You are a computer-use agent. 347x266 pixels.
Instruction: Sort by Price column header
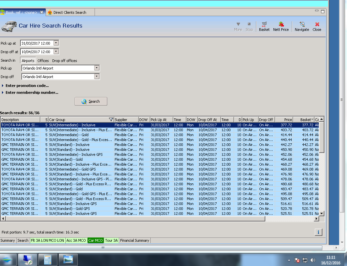[284, 120]
